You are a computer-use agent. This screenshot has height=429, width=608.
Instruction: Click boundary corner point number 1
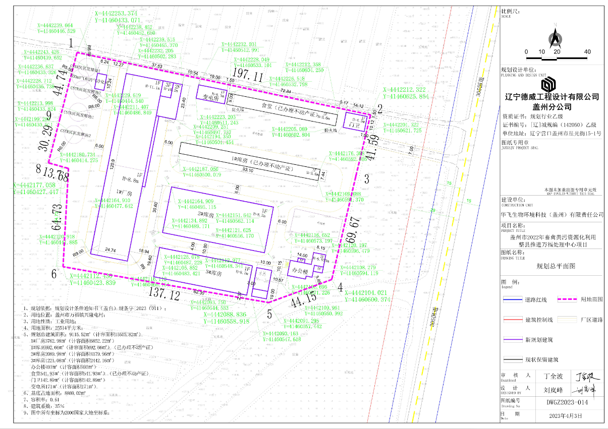[72, 42]
